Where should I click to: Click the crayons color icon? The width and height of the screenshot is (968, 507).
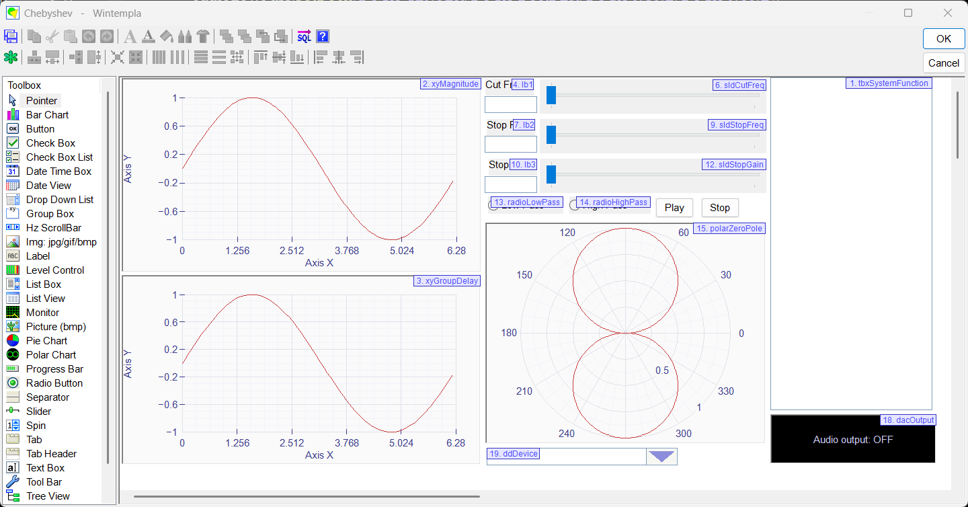[x=185, y=36]
